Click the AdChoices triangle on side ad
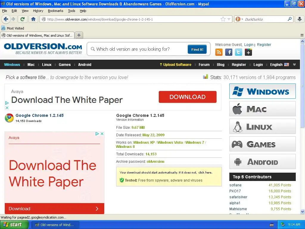305x229 pixels. point(97,134)
